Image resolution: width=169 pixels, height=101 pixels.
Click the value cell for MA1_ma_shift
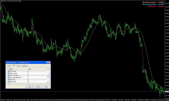coord(37,73)
